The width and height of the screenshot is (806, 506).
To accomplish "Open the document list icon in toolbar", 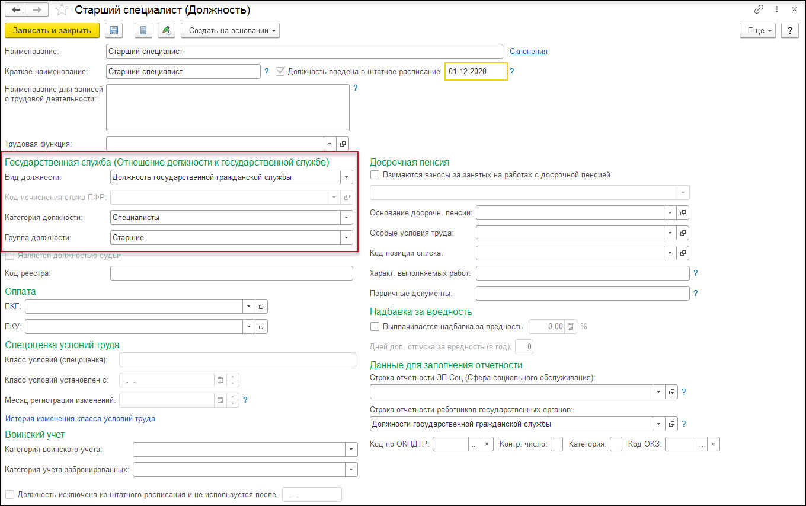I will [143, 30].
